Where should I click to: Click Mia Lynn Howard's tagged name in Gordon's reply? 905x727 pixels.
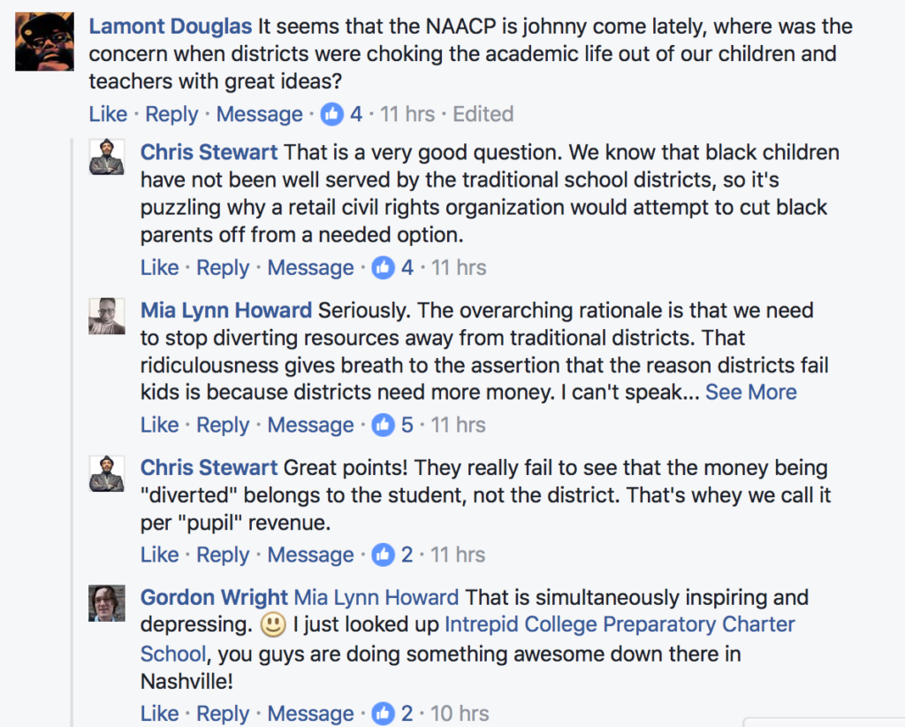coord(376,597)
